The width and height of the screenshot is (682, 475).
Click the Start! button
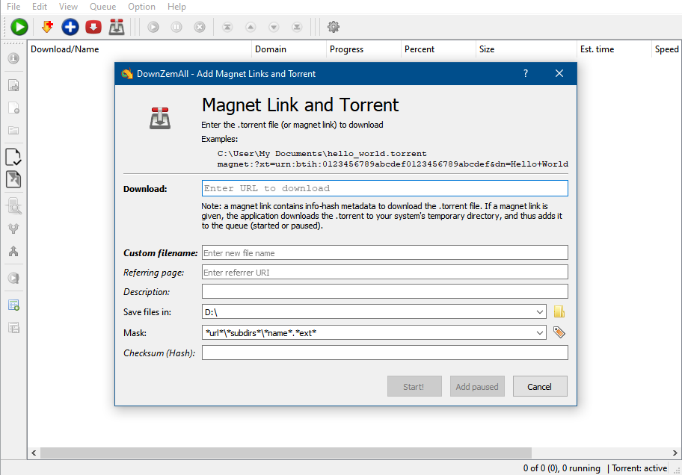tap(414, 386)
